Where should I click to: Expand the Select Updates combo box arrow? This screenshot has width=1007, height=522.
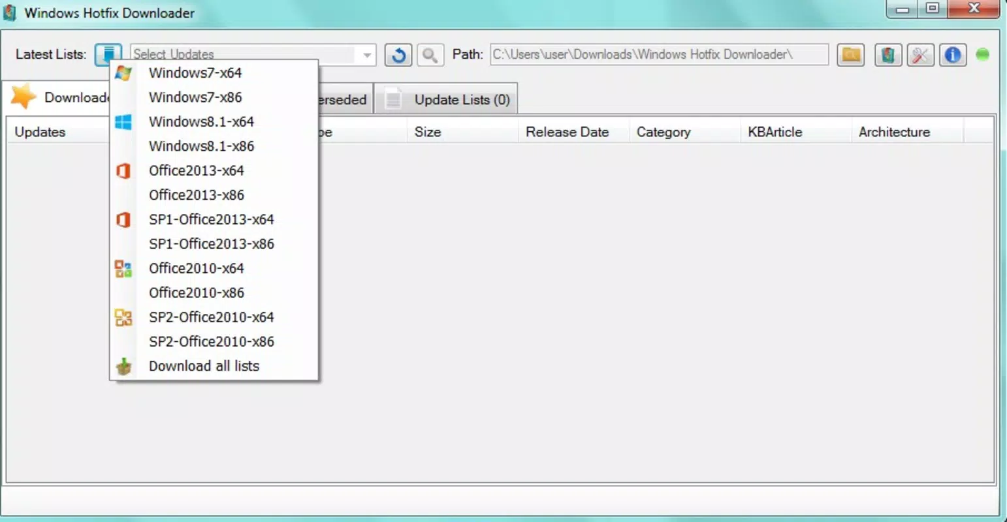point(367,55)
